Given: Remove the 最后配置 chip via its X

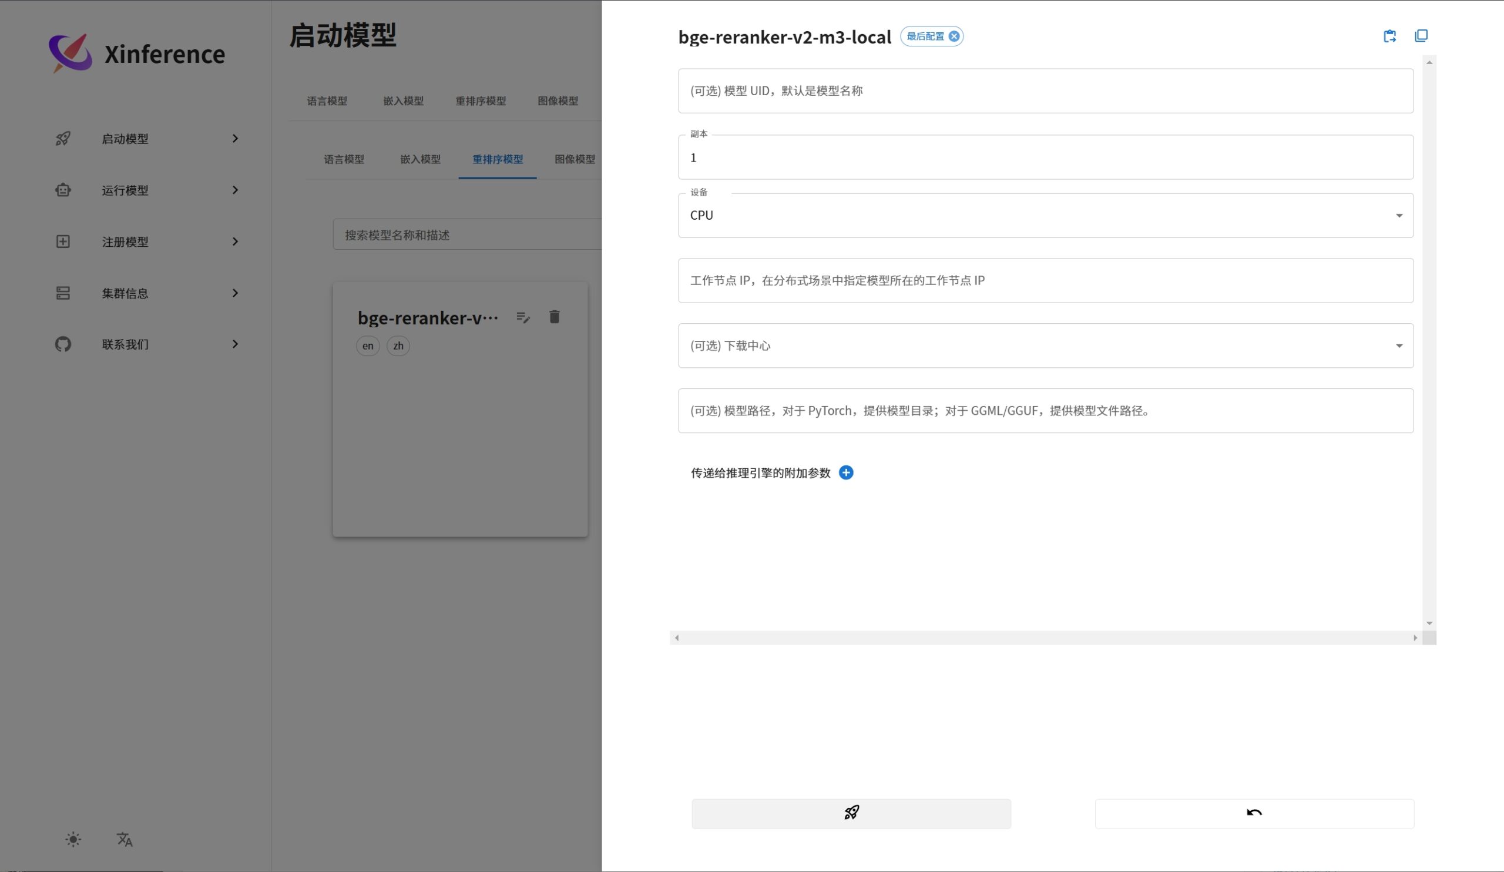Looking at the screenshot, I should 954,36.
